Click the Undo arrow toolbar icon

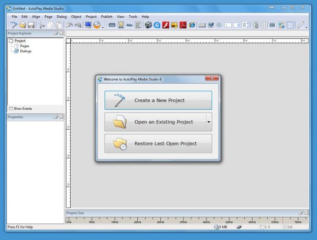coord(69,25)
